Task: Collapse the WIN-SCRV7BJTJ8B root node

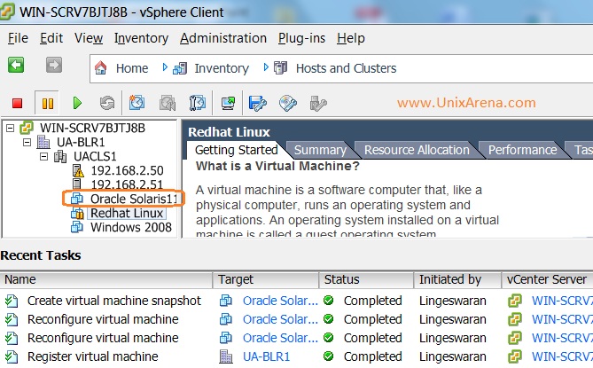Action: 11,129
